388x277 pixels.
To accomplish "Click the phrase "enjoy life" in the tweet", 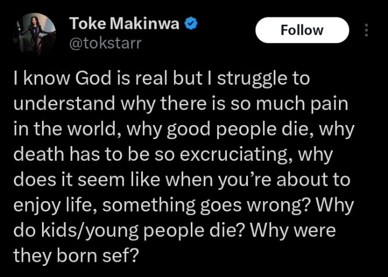I will [x=56, y=205].
